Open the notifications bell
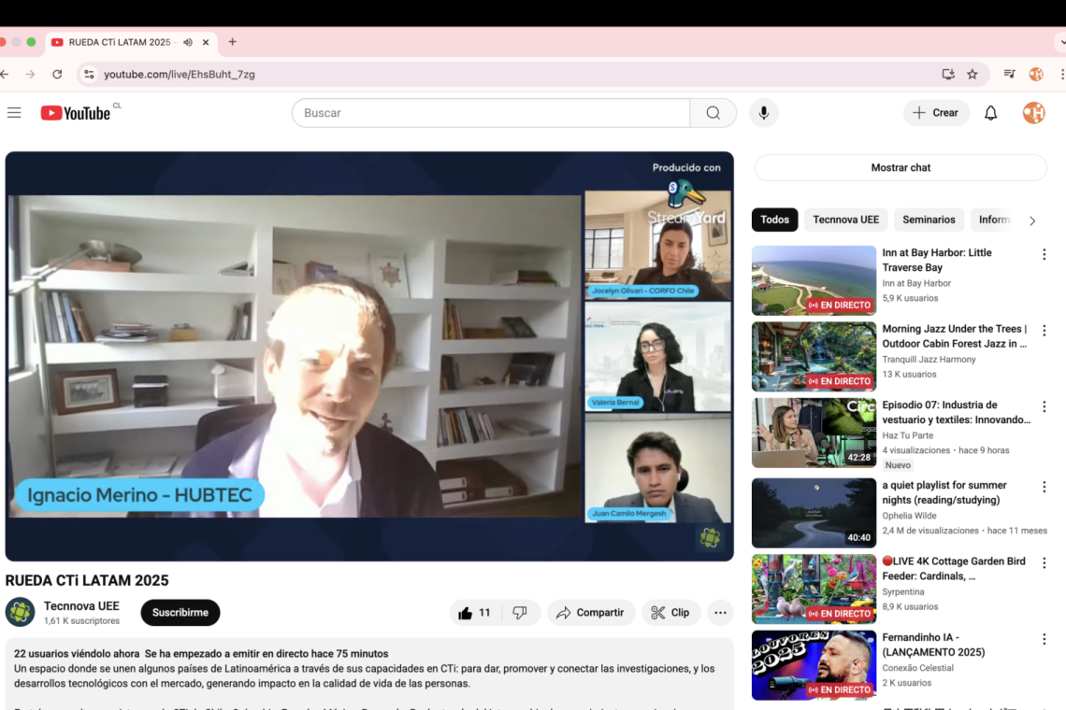Viewport: 1066px width, 710px height. (990, 112)
